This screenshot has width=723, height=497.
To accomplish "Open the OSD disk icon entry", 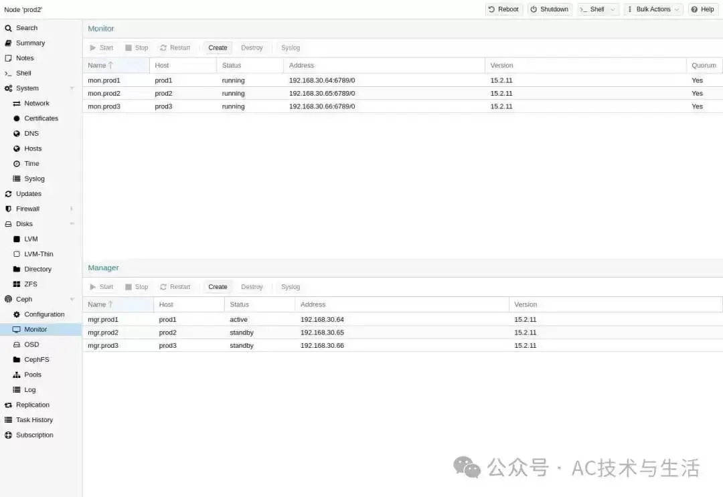I will click(17, 344).
